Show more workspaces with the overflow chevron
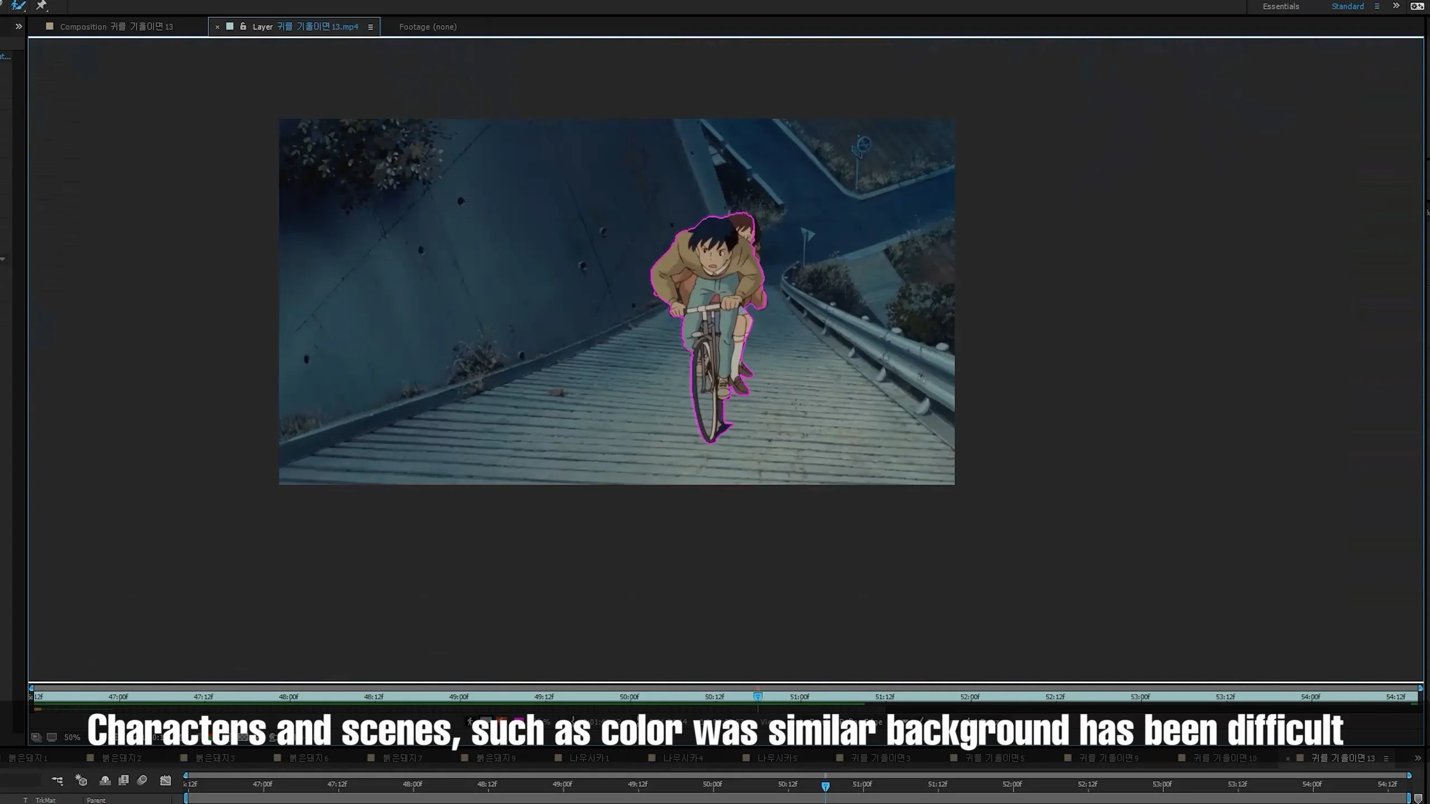Viewport: 1430px width, 804px height. (1396, 6)
